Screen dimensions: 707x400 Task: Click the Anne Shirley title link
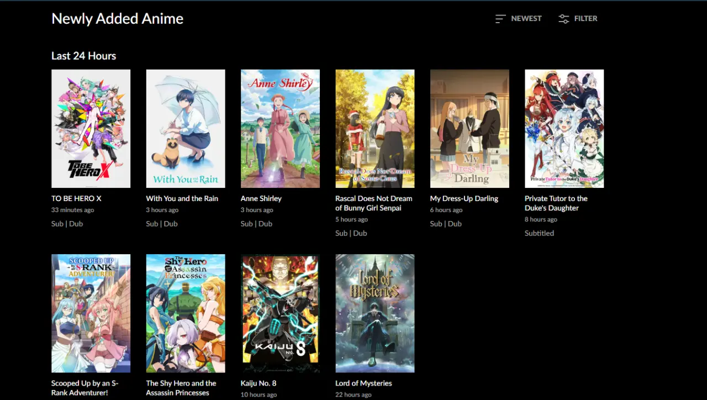(261, 198)
